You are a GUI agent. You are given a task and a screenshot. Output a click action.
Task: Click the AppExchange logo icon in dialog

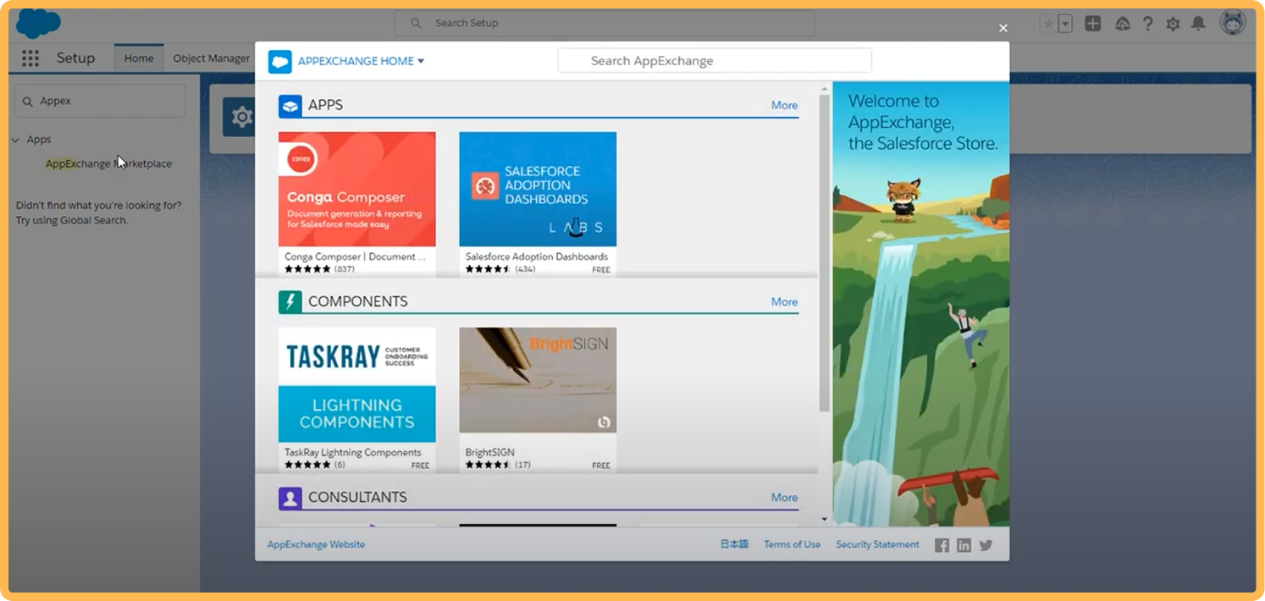point(280,61)
